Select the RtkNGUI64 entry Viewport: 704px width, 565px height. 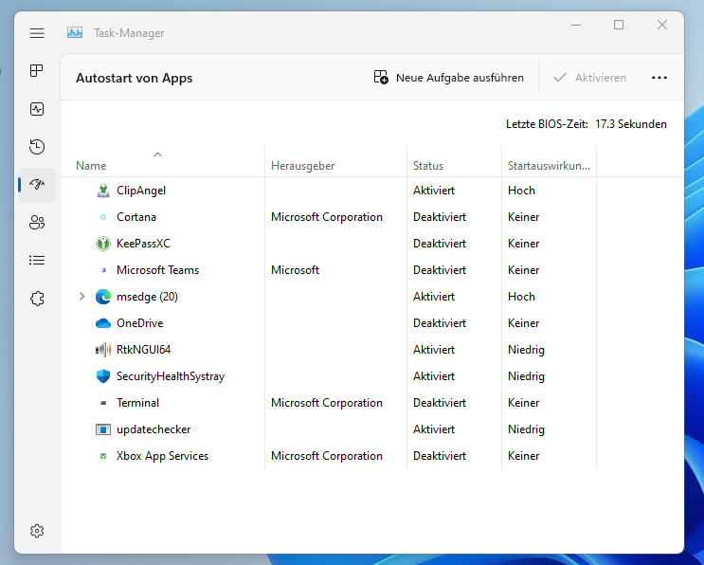[144, 350]
